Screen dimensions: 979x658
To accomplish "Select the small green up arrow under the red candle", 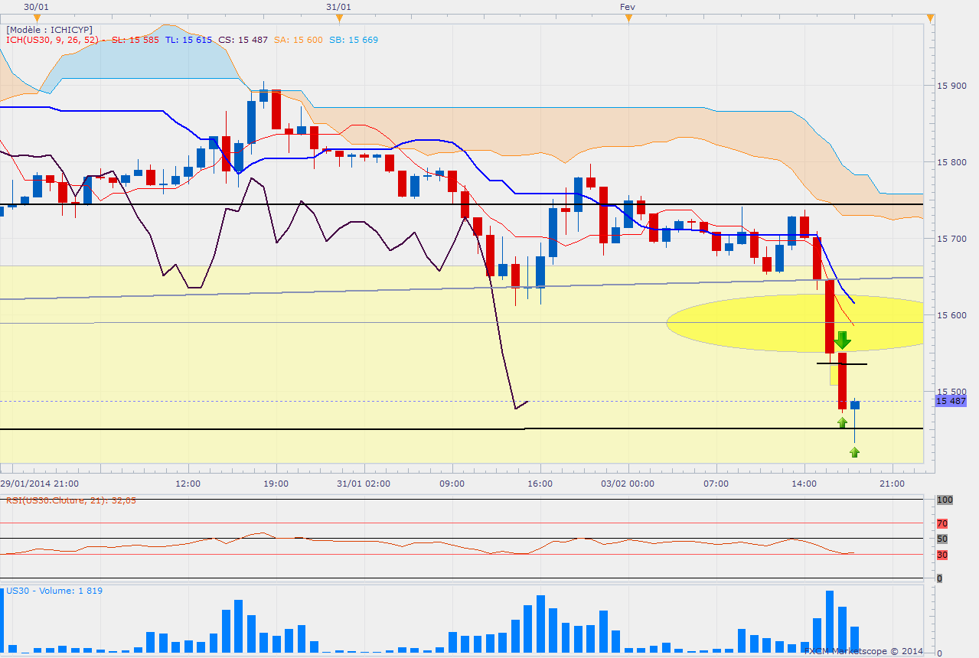I will pyautogui.click(x=842, y=422).
